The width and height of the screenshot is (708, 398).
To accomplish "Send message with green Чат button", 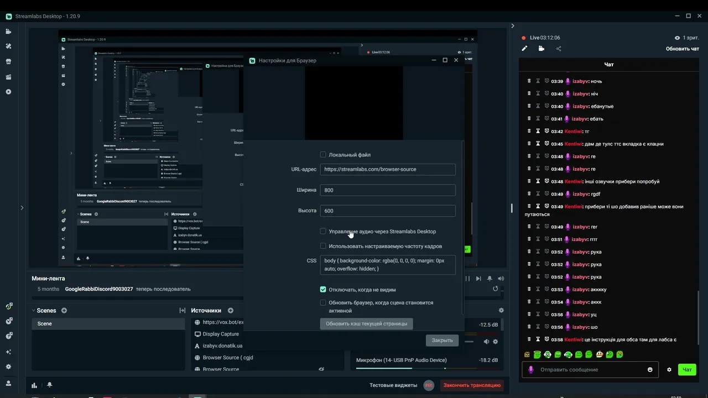I will [687, 370].
